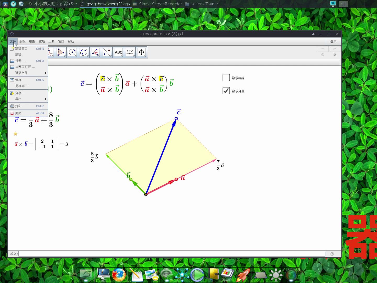Open the 选项 menu
Image resolution: width=377 pixels, height=283 pixels.
pyautogui.click(x=42, y=41)
